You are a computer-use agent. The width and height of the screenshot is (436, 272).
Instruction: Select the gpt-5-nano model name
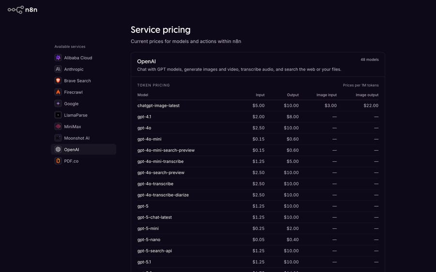pos(149,240)
